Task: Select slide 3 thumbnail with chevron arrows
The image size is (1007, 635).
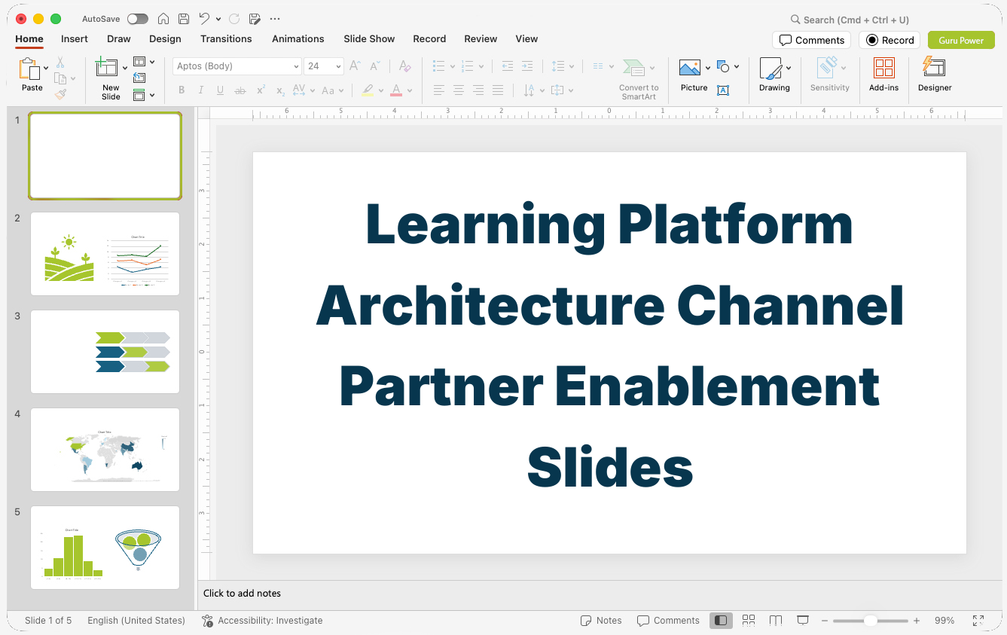Action: pyautogui.click(x=105, y=352)
